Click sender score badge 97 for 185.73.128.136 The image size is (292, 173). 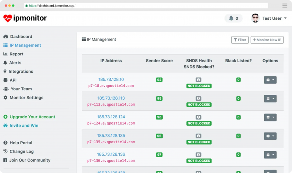point(159,155)
